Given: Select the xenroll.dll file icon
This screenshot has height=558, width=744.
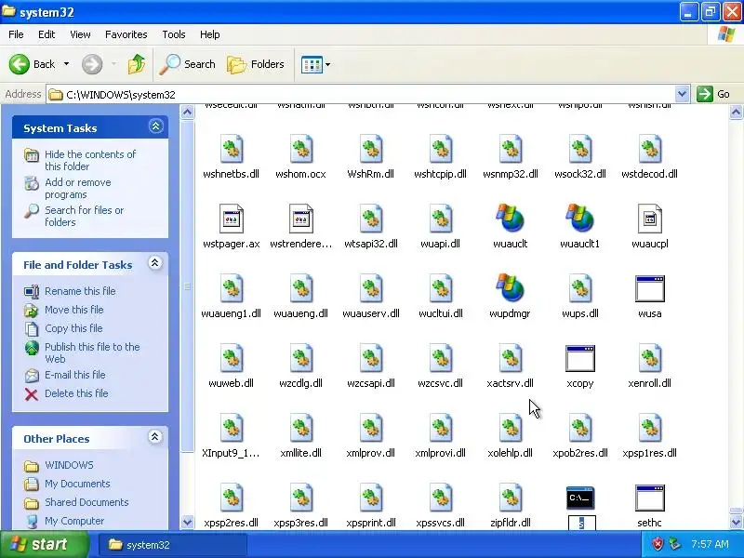Looking at the screenshot, I should pos(649,358).
